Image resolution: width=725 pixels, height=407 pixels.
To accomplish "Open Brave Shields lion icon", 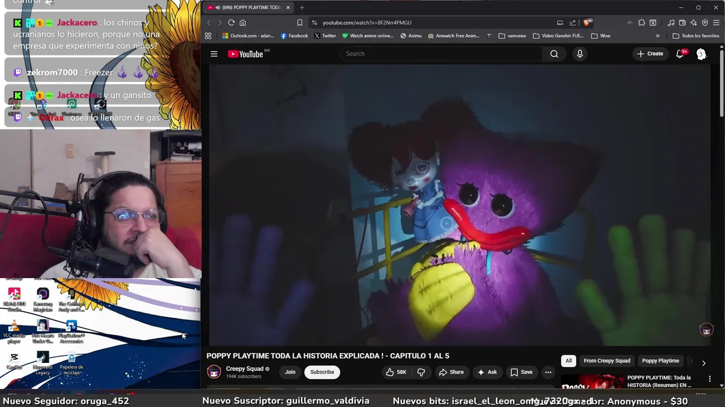I will (x=588, y=23).
